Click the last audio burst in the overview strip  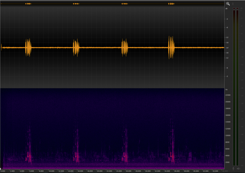pos(171,4)
